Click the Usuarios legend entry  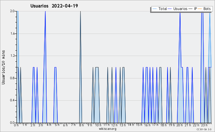click(x=178, y=9)
